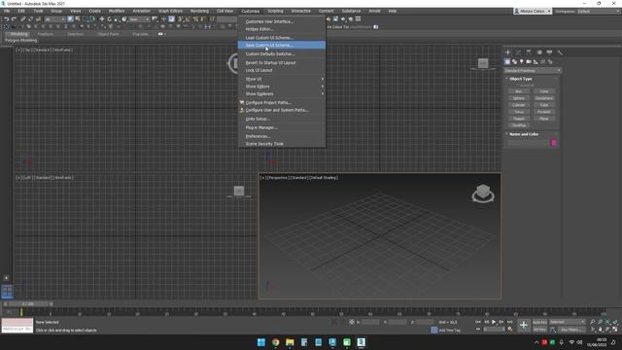The image size is (622, 350).
Task: Choose Units Setup menu entry
Action: point(282,119)
